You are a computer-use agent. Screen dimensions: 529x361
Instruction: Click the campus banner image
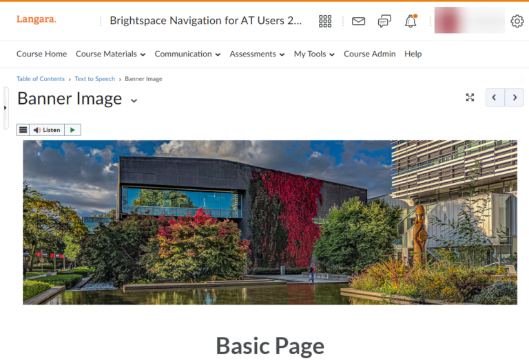point(270,222)
